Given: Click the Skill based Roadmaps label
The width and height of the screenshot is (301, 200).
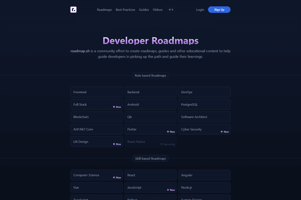Looking at the screenshot, I should 150,158.
